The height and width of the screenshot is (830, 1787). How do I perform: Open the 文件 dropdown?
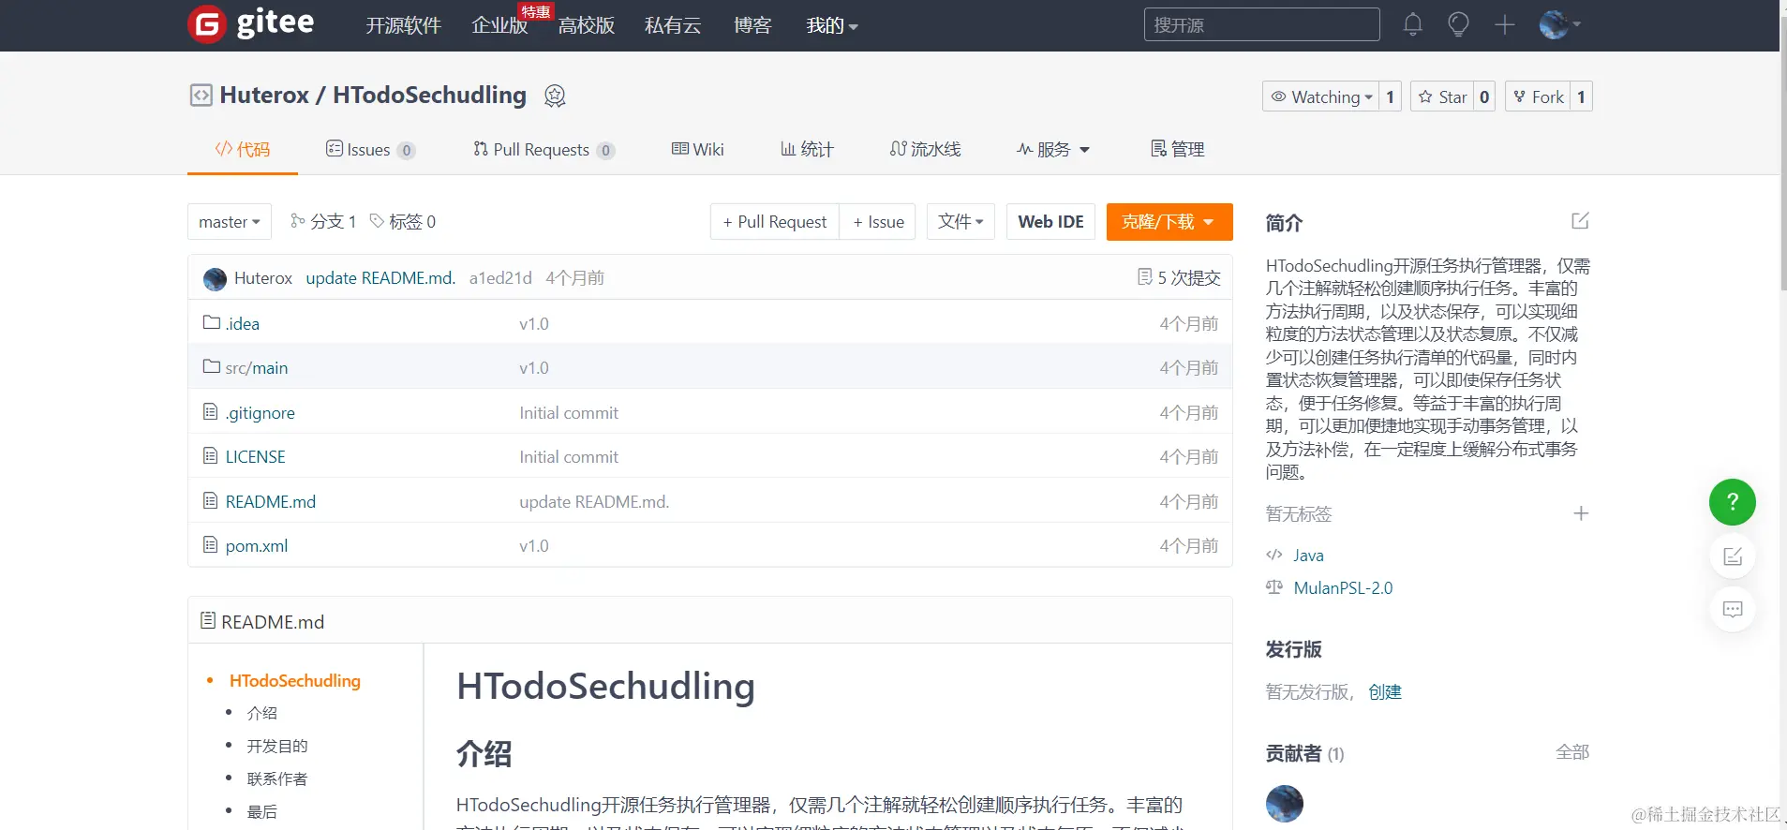[x=961, y=222]
